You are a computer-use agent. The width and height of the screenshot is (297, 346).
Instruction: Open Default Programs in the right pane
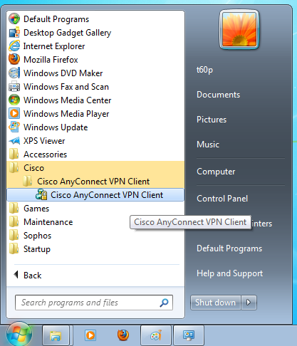coord(229,248)
